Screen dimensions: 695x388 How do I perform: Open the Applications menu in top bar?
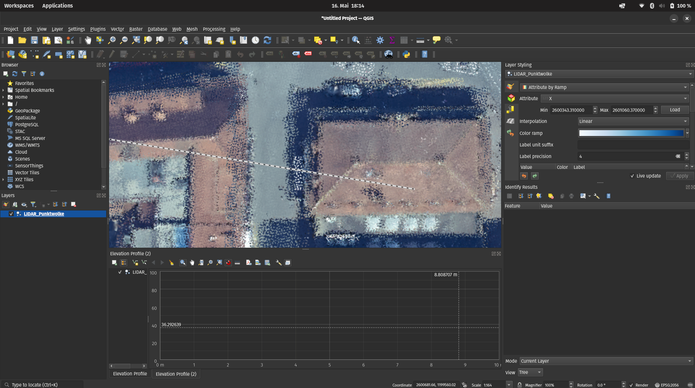click(x=57, y=6)
